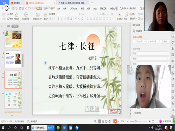Click the Arrange (排列) icon

tap(131, 19)
